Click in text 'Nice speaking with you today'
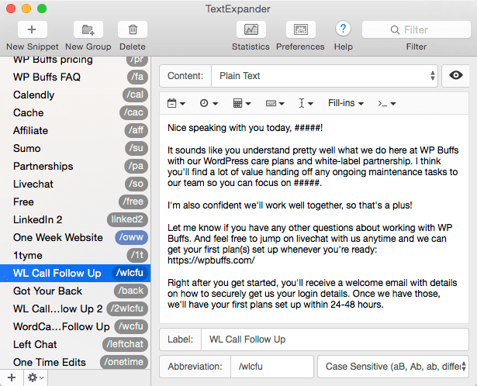This screenshot has height=386, width=477. [230, 128]
